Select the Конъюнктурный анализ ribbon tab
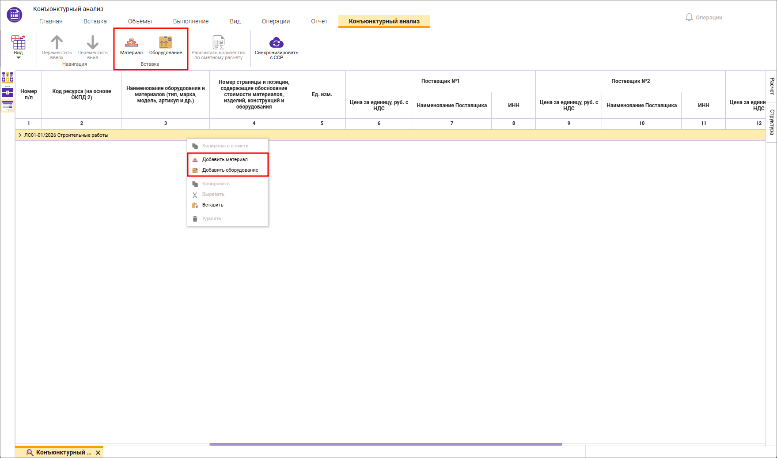Image resolution: width=777 pixels, height=458 pixels. 384,21
